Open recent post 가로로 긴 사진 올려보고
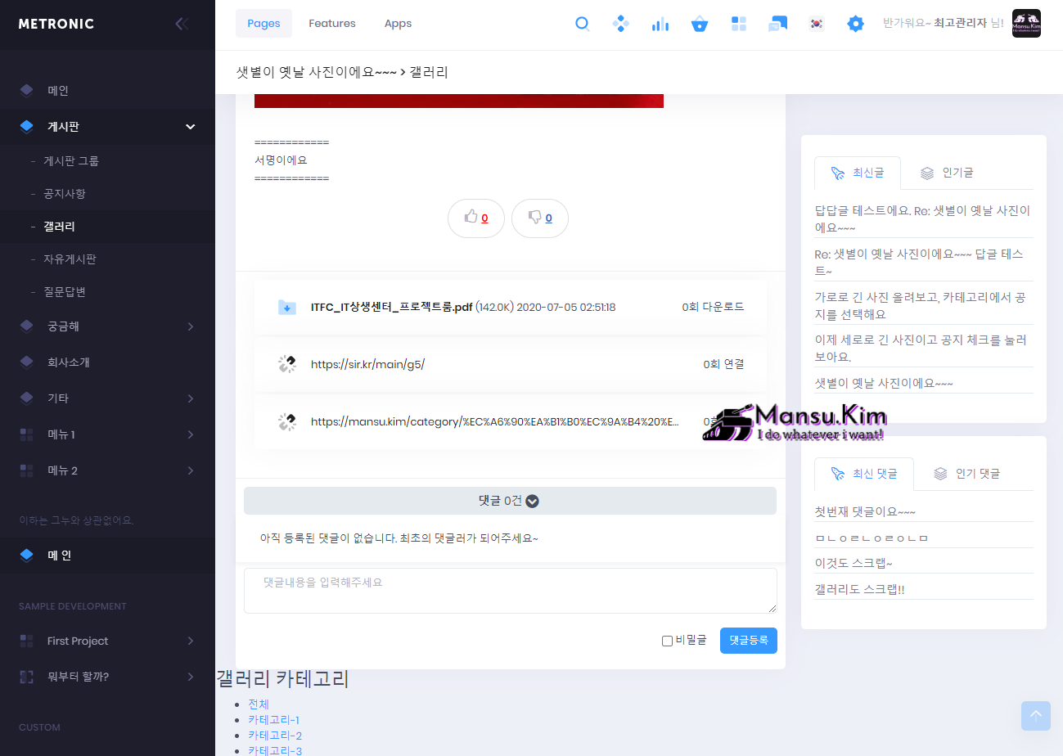 (921, 305)
